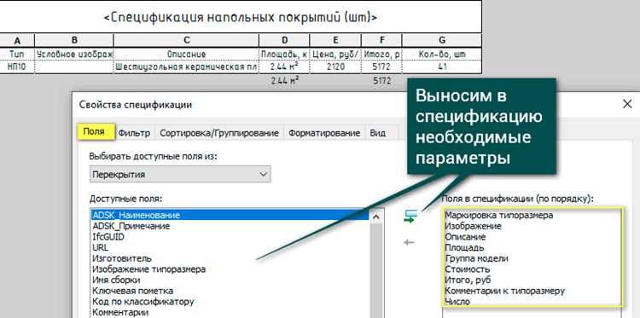Click the Условное изображ header cell
This screenshot has width=640, height=318.
tap(74, 55)
